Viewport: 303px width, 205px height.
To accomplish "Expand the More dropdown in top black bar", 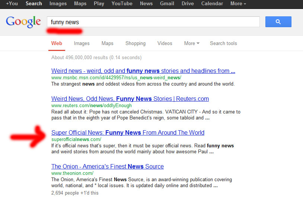I will coord(238,3).
